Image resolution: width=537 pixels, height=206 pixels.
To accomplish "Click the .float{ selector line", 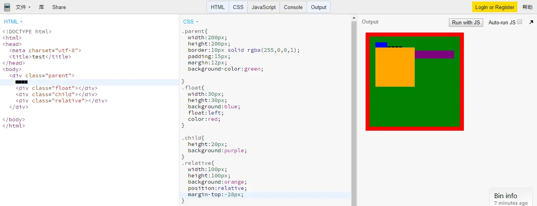I will (193, 88).
